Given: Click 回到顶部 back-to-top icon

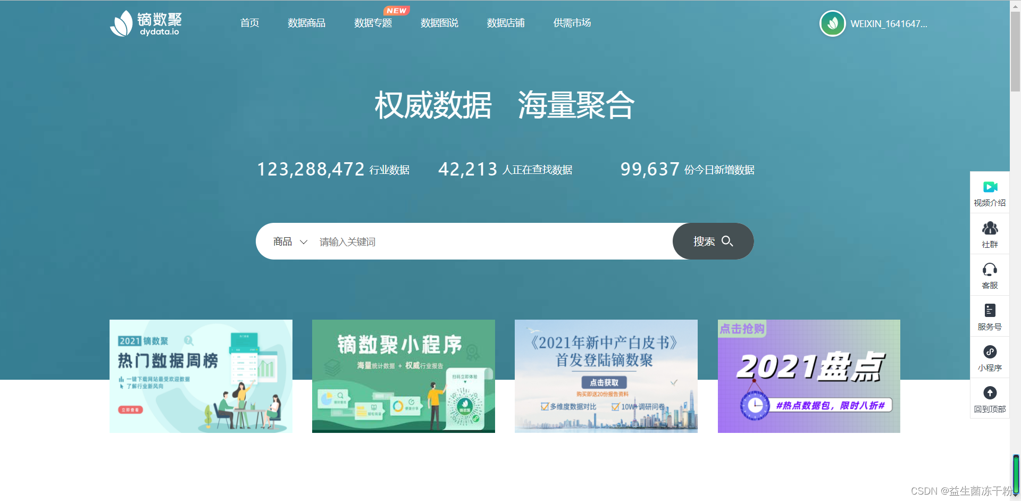Looking at the screenshot, I should point(990,399).
